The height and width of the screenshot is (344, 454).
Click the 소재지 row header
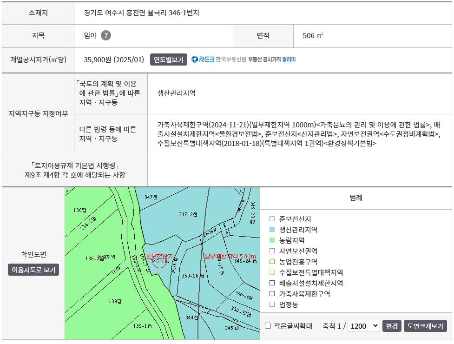click(x=38, y=13)
